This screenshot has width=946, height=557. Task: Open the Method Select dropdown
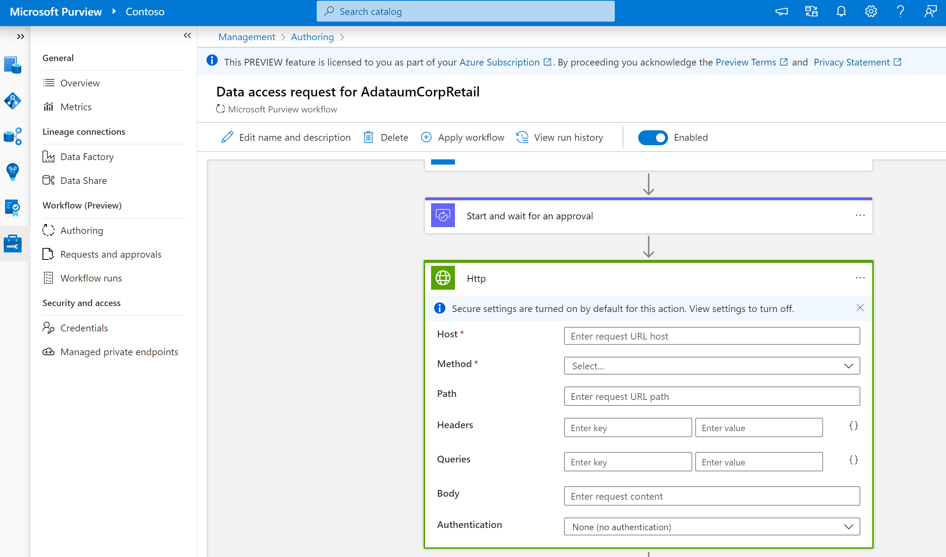pyautogui.click(x=712, y=366)
